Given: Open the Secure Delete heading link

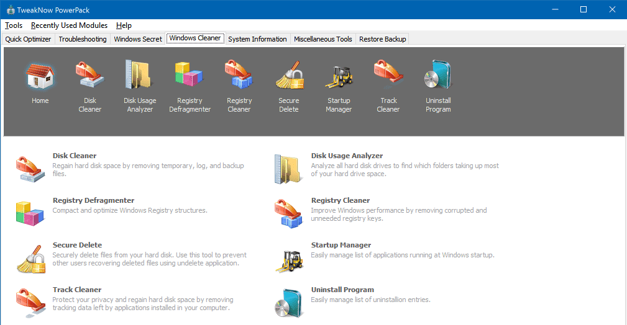Looking at the screenshot, I should [77, 245].
